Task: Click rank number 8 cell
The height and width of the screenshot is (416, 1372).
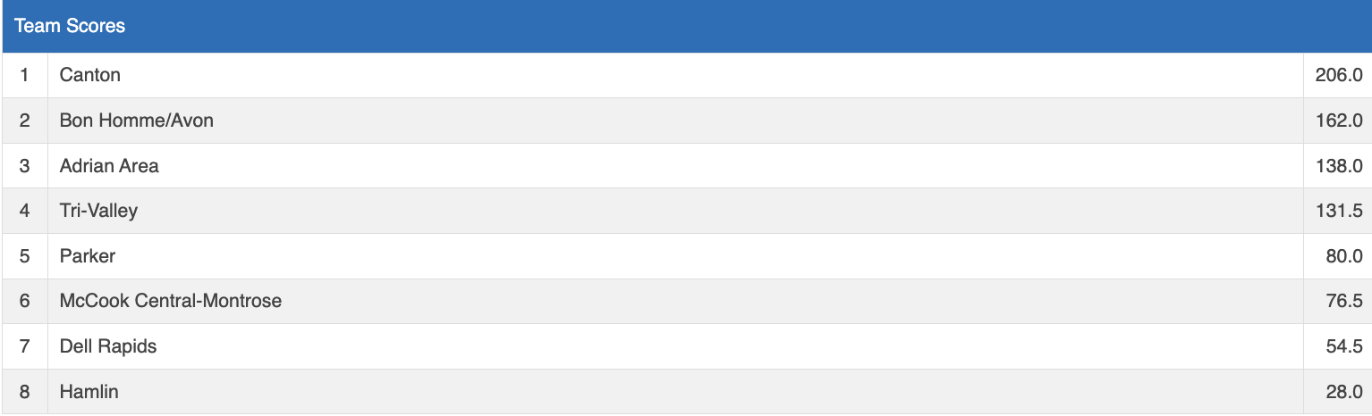Action: point(24,392)
